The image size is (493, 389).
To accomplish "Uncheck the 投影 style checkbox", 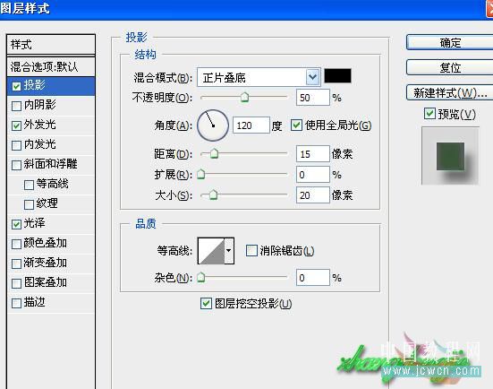I will coord(16,86).
